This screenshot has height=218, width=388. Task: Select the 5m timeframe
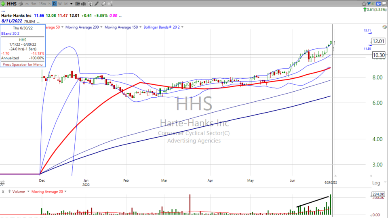[x=34, y=4]
